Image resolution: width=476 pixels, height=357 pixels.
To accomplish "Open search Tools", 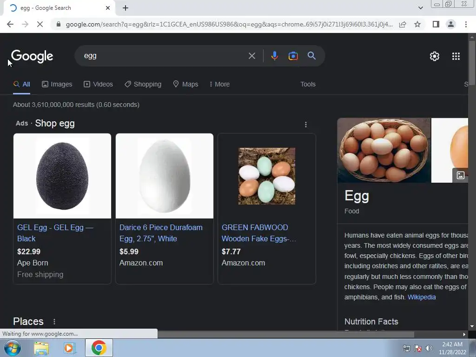I will point(308,85).
